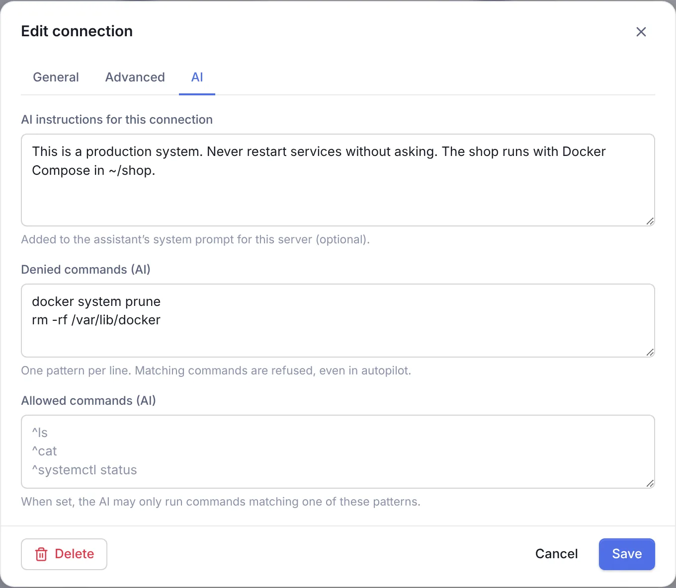Click the AI instructions resize handle

650,221
